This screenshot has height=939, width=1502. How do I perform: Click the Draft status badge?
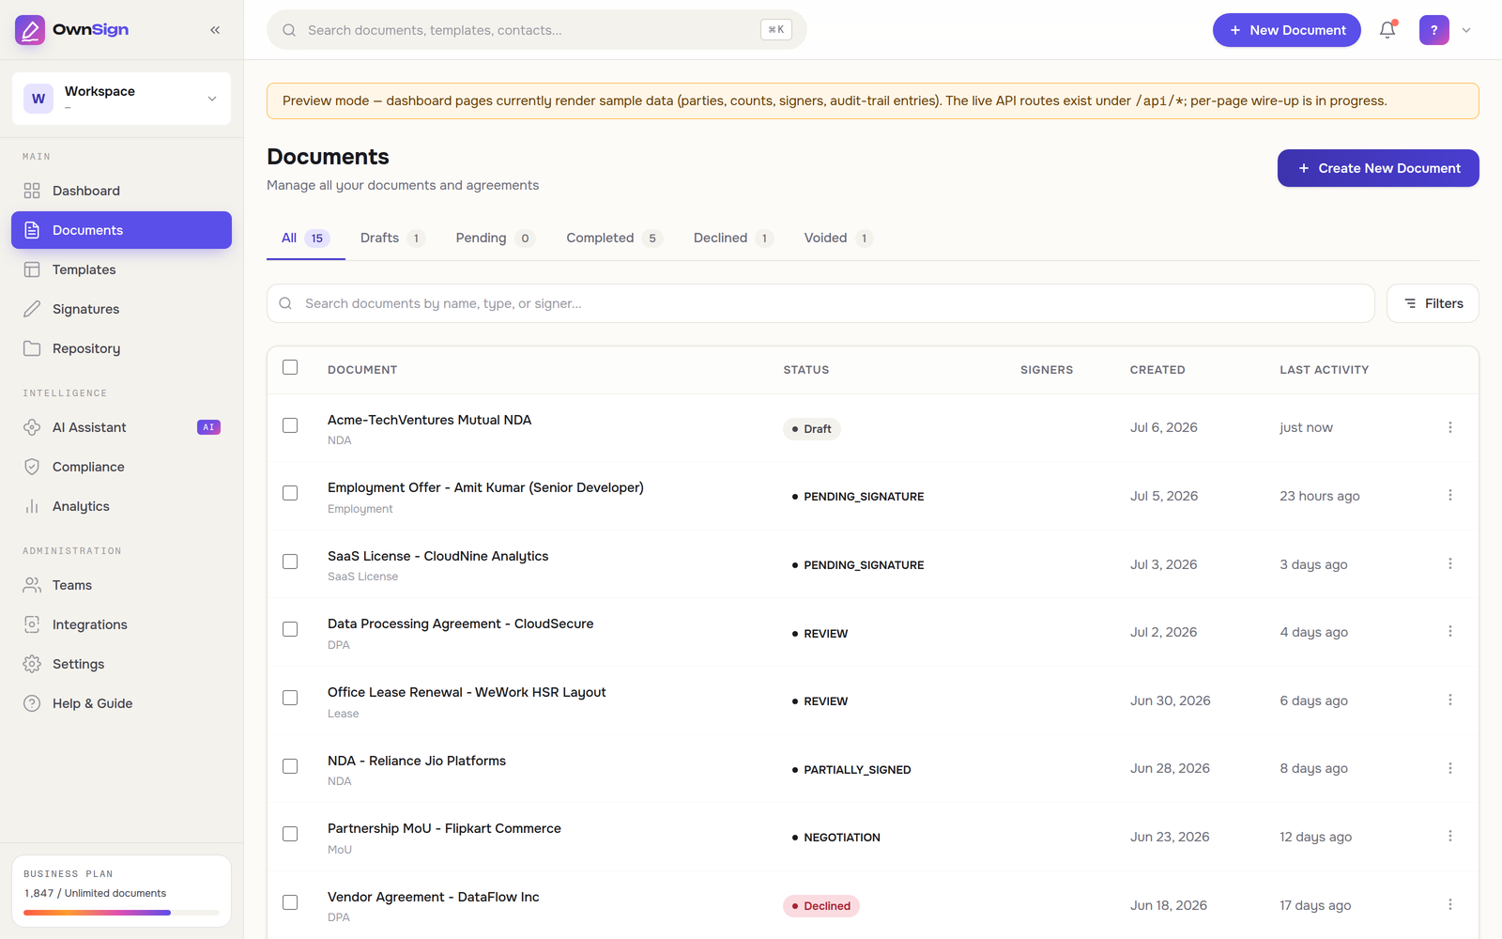[811, 429]
